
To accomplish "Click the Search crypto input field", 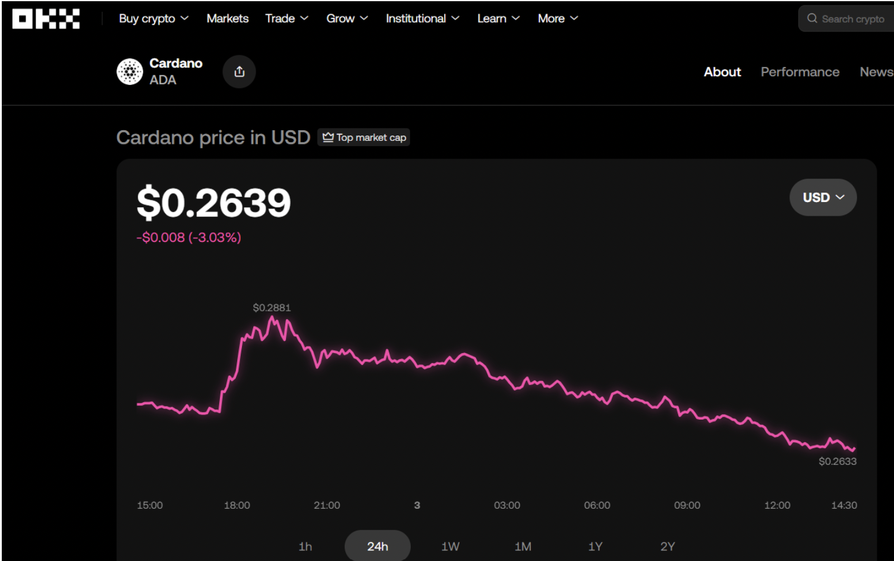I will point(853,19).
